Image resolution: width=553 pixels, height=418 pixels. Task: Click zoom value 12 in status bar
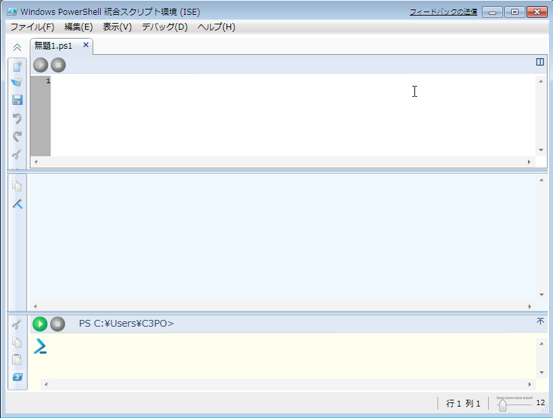pyautogui.click(x=541, y=403)
